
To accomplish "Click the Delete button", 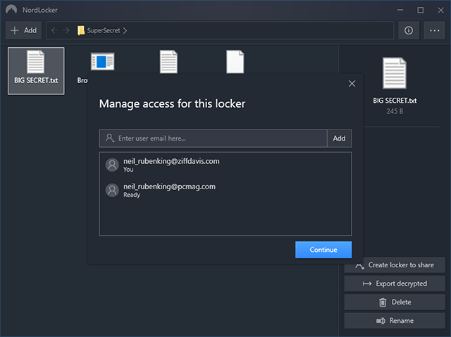I will (x=395, y=302).
